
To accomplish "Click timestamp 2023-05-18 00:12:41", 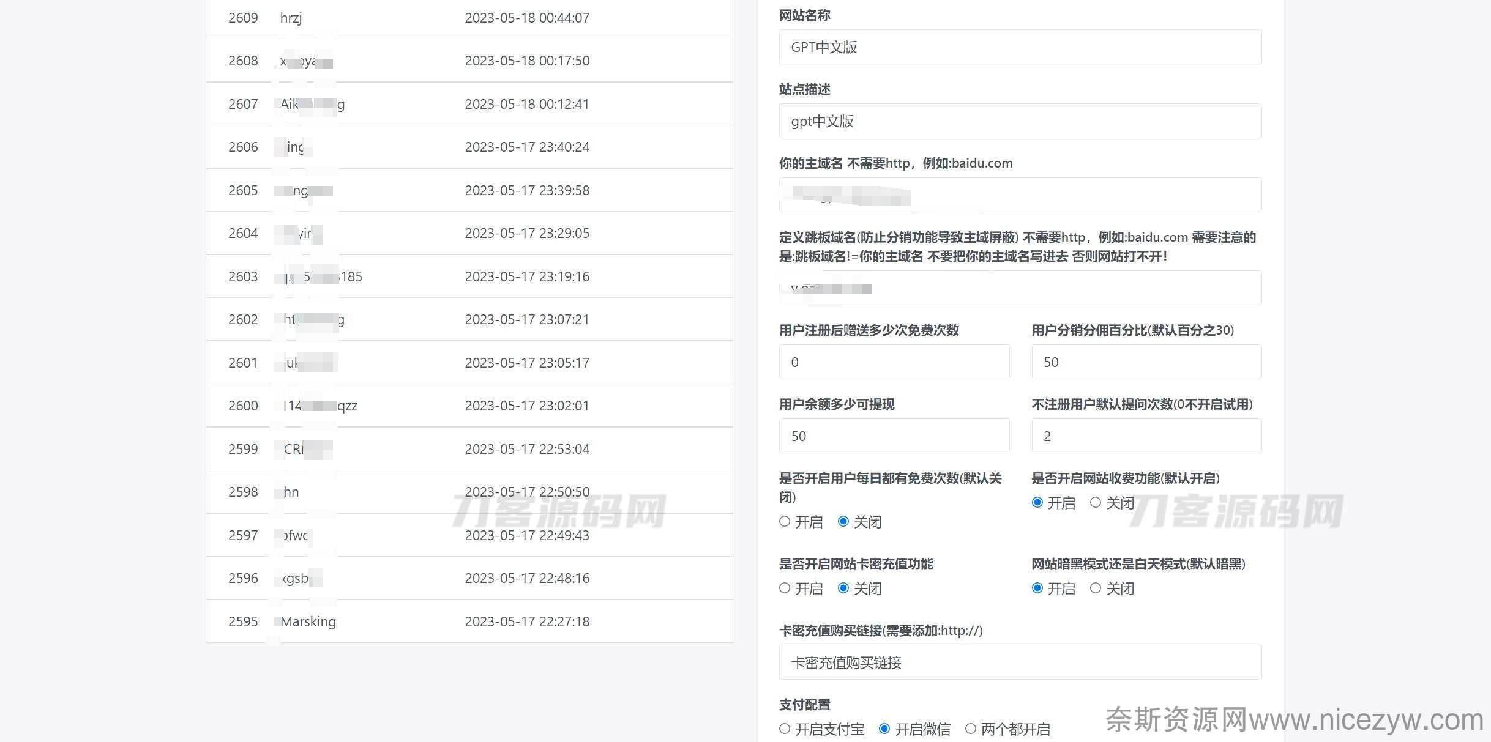I will point(527,104).
